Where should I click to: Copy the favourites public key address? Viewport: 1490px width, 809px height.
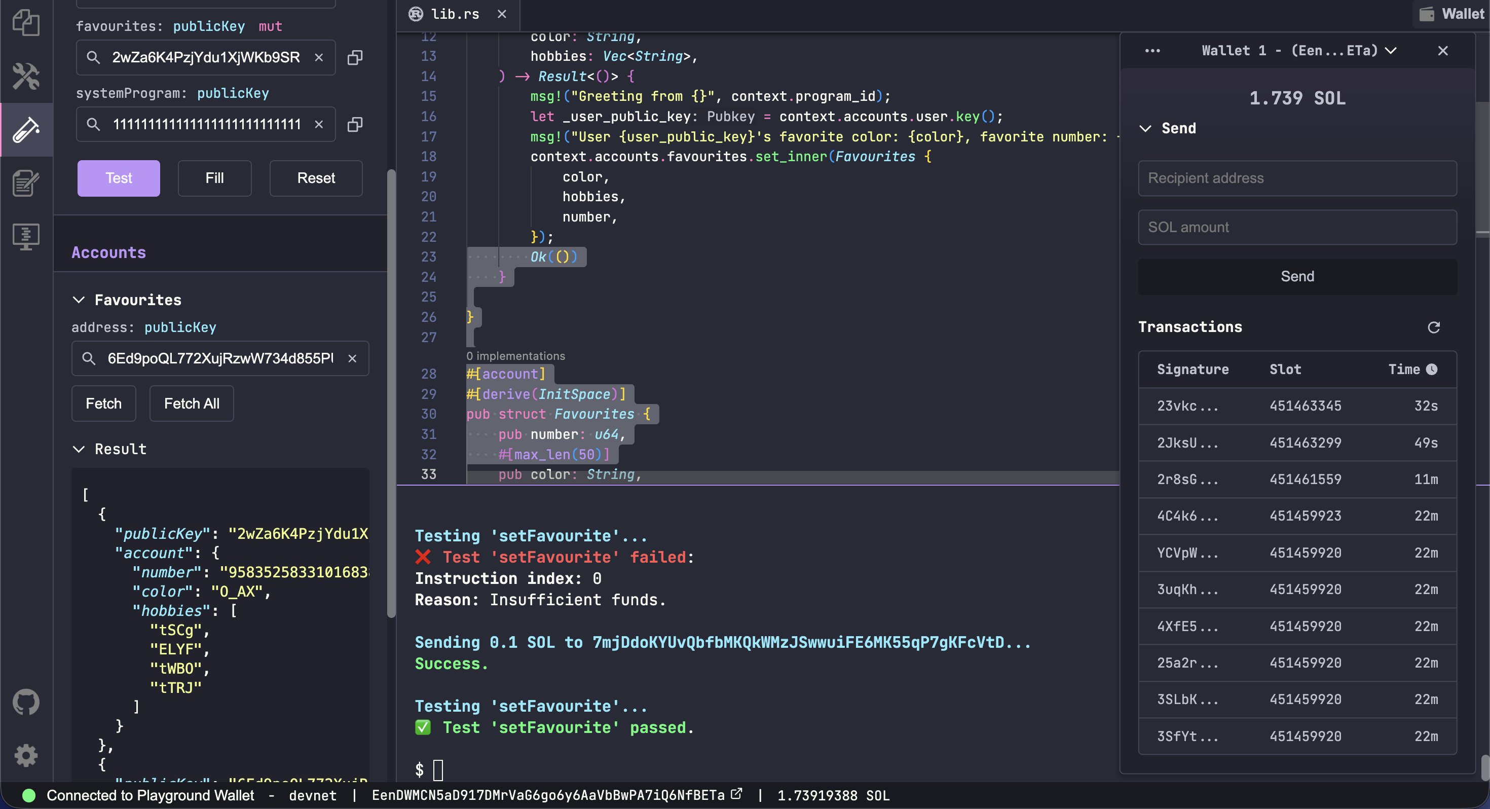355,57
